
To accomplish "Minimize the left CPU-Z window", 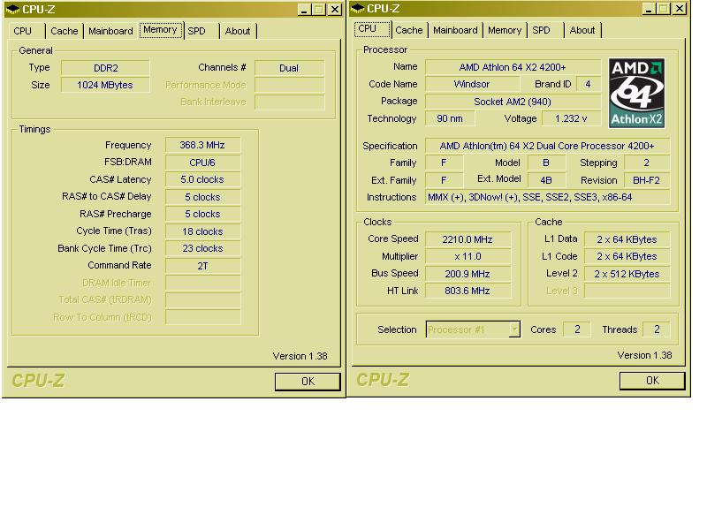I will point(304,10).
